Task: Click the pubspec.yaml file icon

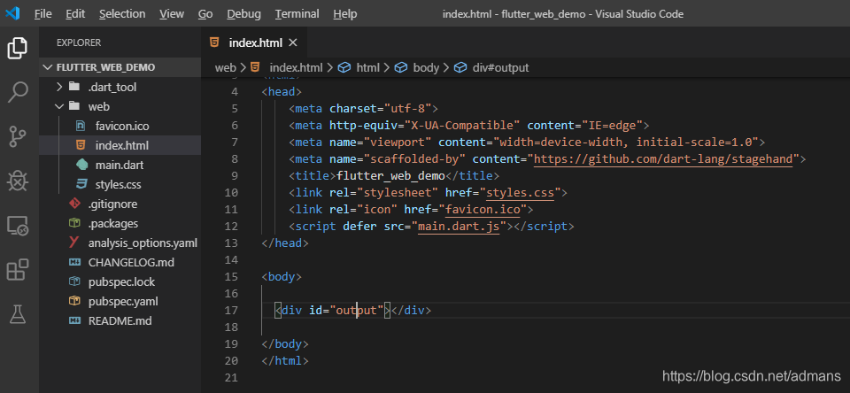Action: point(74,302)
